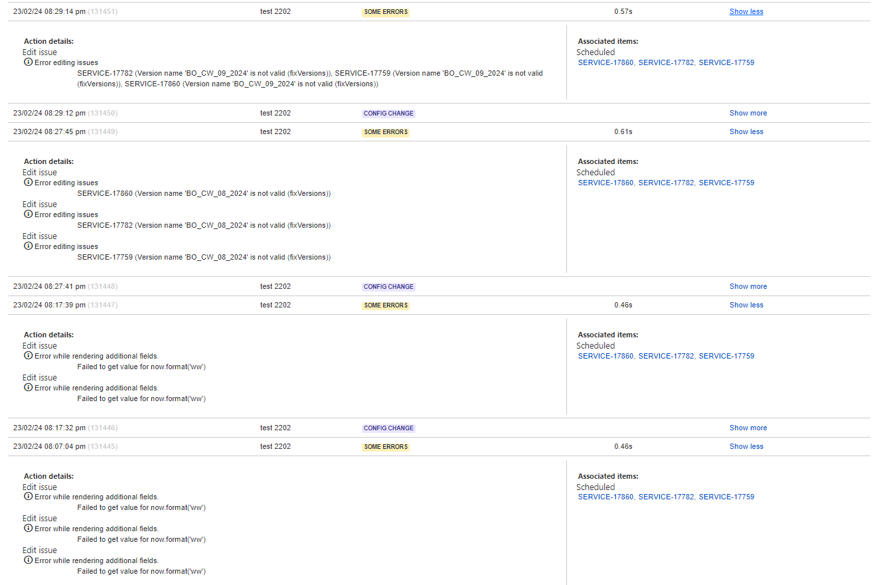The image size is (881, 585).
Task: Click Edit issue label in entry 131451
Action: pyautogui.click(x=40, y=52)
